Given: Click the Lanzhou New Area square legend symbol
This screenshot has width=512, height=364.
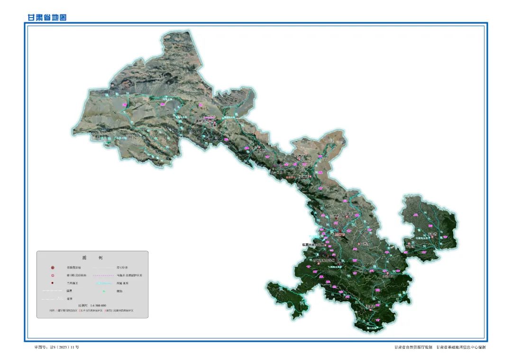Looking at the screenshot, I should tap(53, 283).
